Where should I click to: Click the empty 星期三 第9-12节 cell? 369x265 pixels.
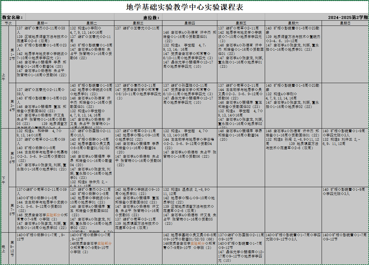tap(138, 248)
